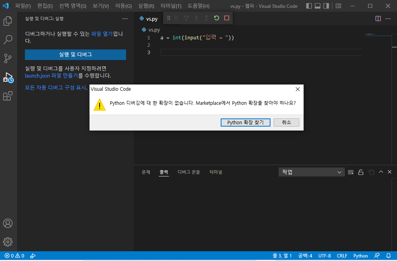Viewport: 397px width, 261px height.
Task: Toggle the bottom panel layout icon
Action: 318,6
